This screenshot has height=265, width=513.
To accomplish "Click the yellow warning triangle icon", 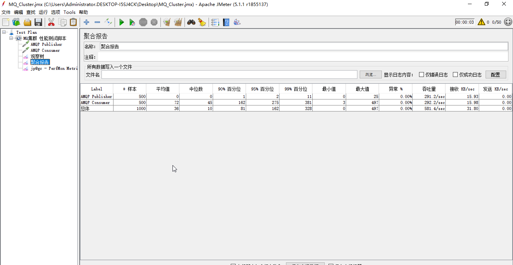I will tap(481, 22).
